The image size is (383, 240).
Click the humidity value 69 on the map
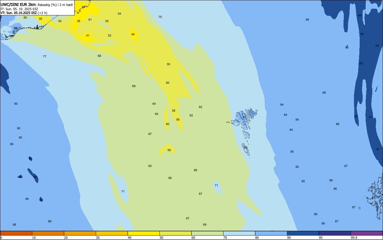pos(205,225)
